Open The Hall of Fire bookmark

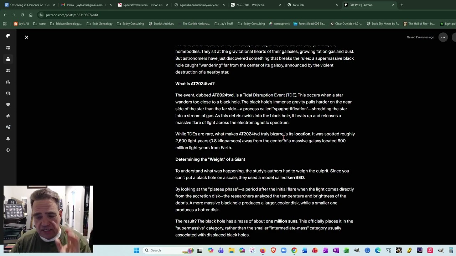click(x=419, y=24)
